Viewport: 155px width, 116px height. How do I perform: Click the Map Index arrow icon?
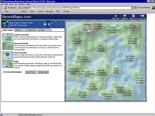click(116, 16)
